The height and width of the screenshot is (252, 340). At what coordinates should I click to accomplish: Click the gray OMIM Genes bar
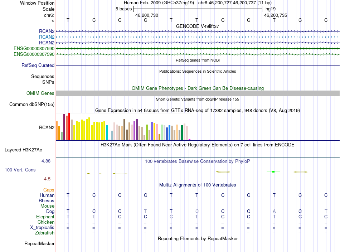198,93
